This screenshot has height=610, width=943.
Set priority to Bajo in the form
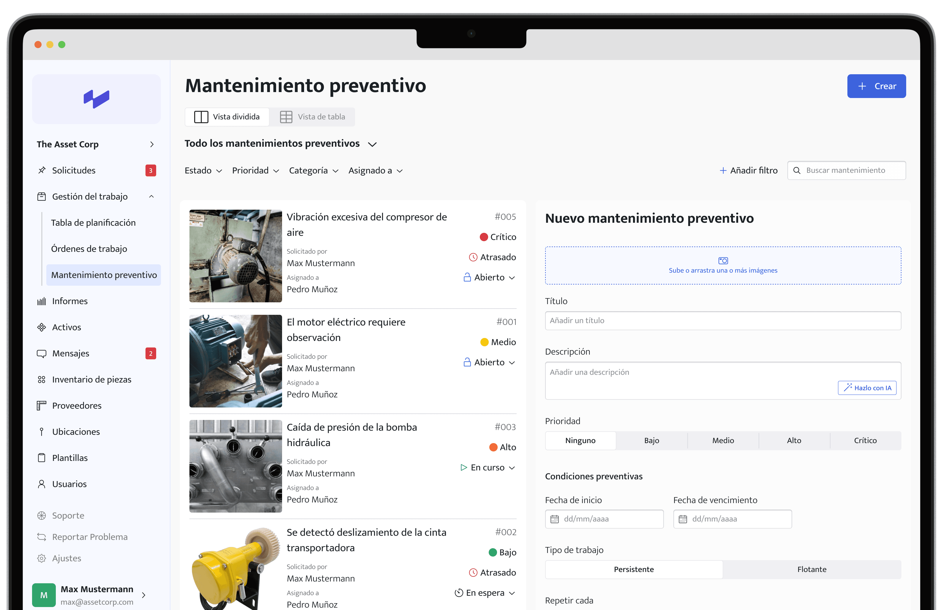click(x=652, y=440)
